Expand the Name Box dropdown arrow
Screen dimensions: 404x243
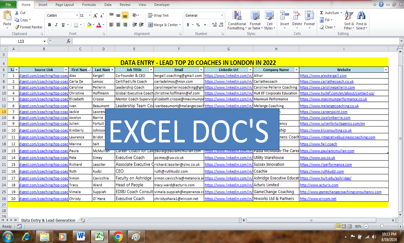click(x=44, y=41)
